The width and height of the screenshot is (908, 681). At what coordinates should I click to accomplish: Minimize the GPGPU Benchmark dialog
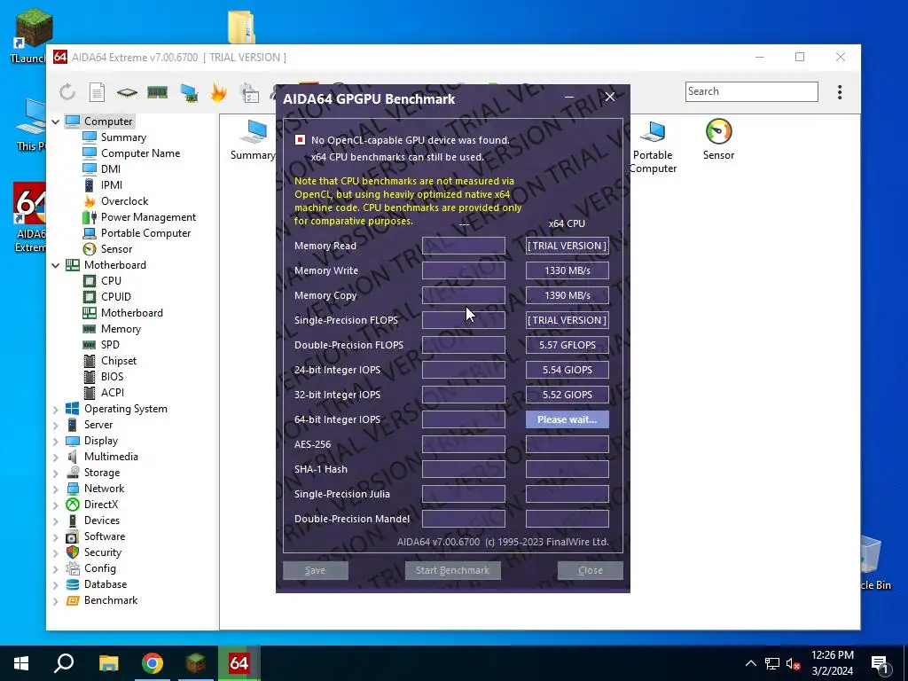tap(569, 98)
